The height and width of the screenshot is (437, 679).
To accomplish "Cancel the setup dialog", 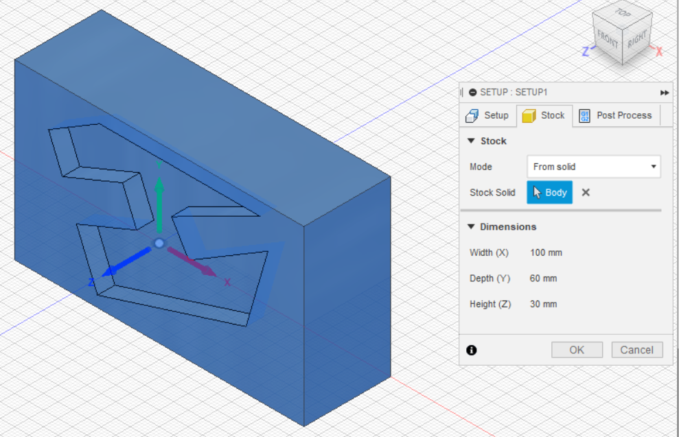I will [x=637, y=350].
